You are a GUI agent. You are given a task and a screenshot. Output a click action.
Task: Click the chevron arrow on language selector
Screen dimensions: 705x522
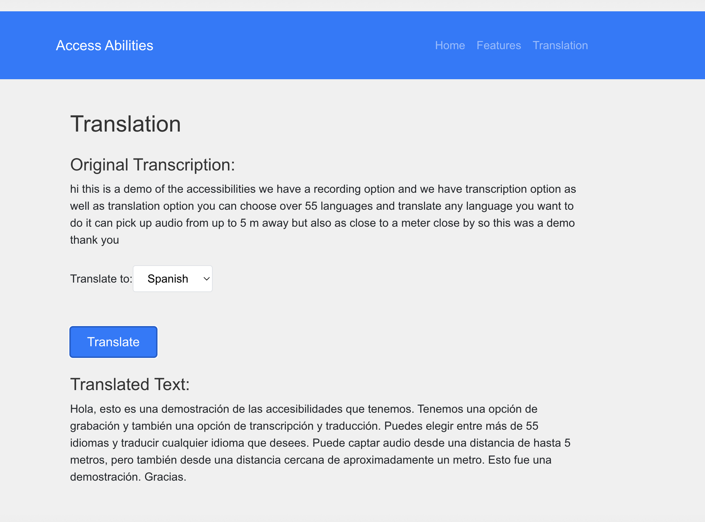tap(207, 279)
